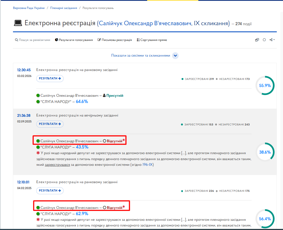
Task: Click green dot beside СЛУГА НАРОДУ 43.5%
Action: [x=38, y=147]
